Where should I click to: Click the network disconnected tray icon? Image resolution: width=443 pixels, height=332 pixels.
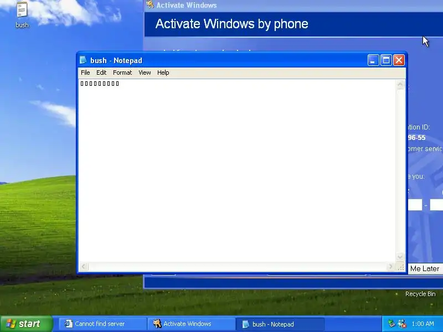[402, 324]
